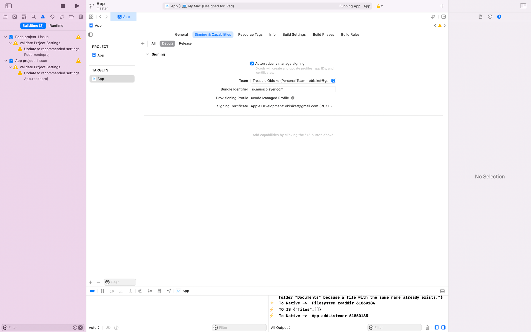Select the Release configuration

[185, 43]
